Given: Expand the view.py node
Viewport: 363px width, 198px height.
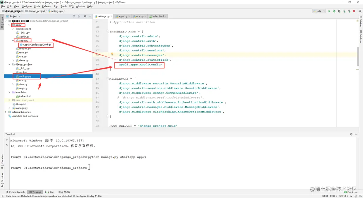Looking at the screenshot, I should tap(13, 84).
